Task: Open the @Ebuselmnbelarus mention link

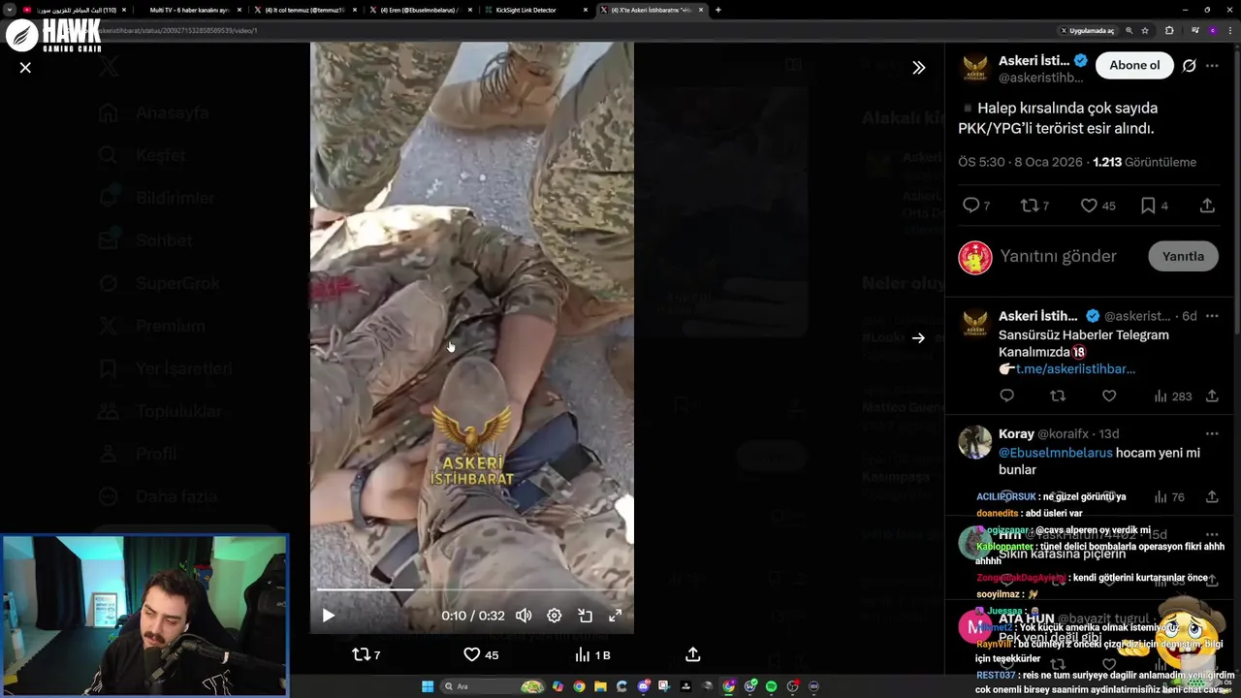Action: point(1055,453)
